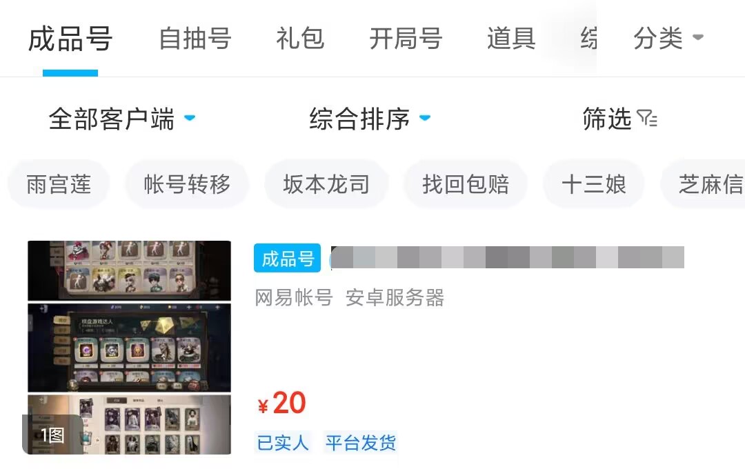
Task: Select the 开局号 tab
Action: (x=406, y=39)
